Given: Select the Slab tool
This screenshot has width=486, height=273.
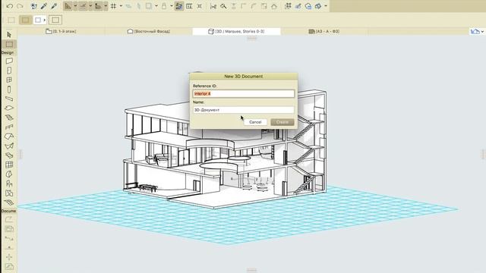Looking at the screenshot, I should tap(9, 108).
